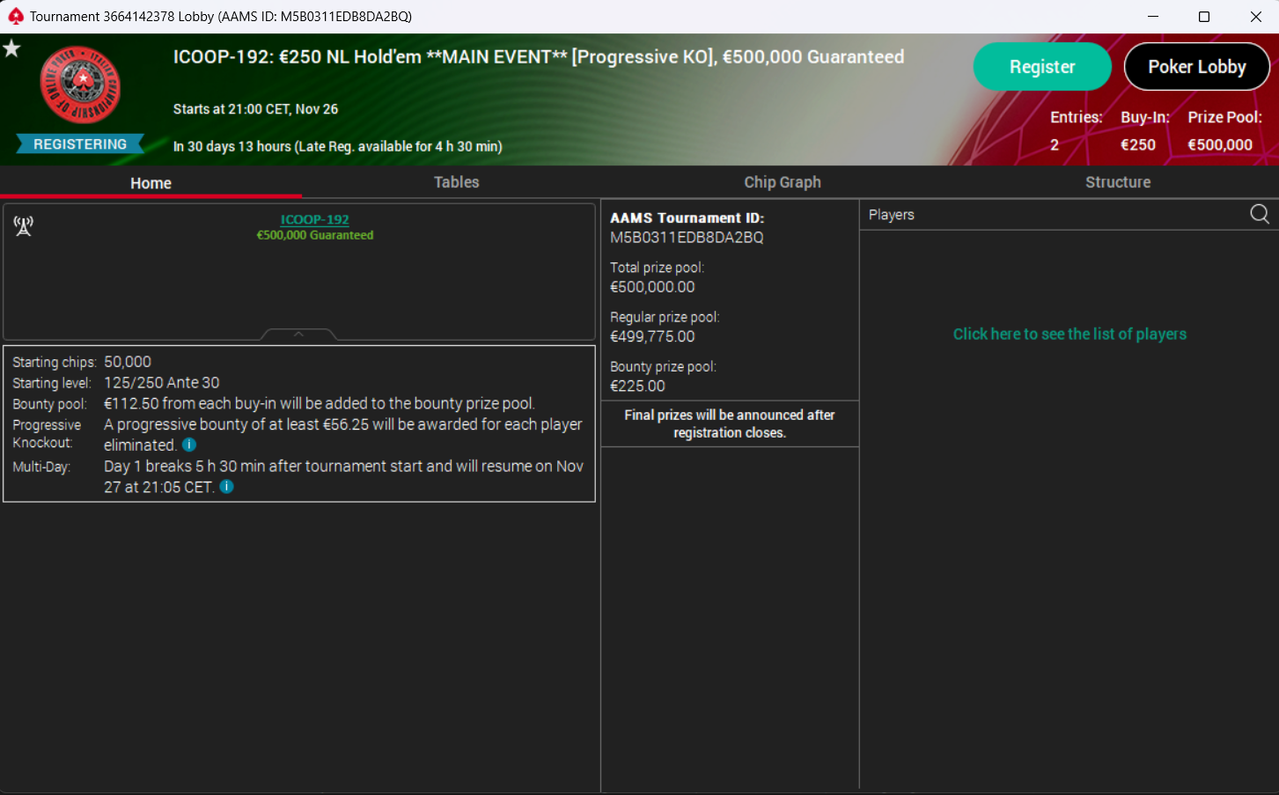Click the PokerStars ICOOP tournament logo

tap(80, 85)
